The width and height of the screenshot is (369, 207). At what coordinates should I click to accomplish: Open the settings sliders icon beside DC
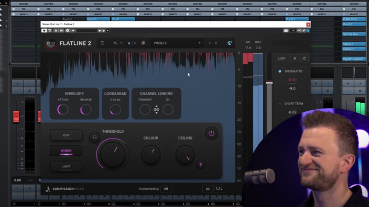(219, 189)
